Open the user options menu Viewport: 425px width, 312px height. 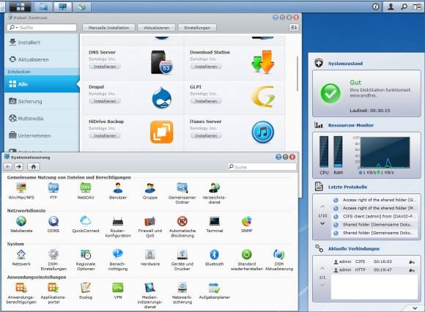391,7
